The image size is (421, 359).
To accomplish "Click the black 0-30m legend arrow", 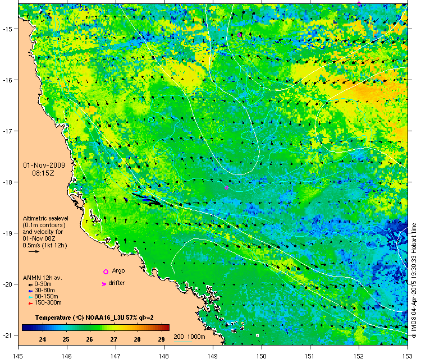I will (30, 285).
